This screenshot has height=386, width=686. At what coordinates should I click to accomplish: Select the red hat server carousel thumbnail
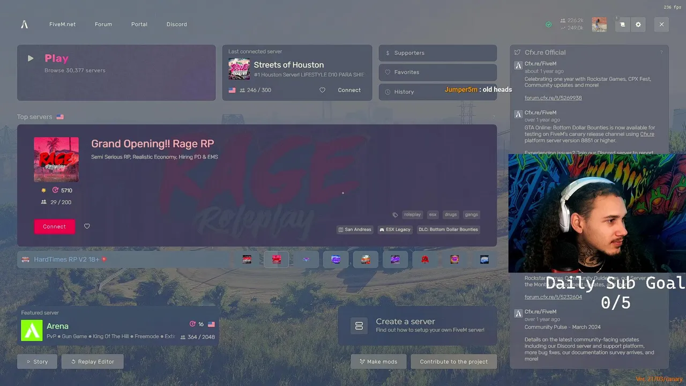coord(425,259)
